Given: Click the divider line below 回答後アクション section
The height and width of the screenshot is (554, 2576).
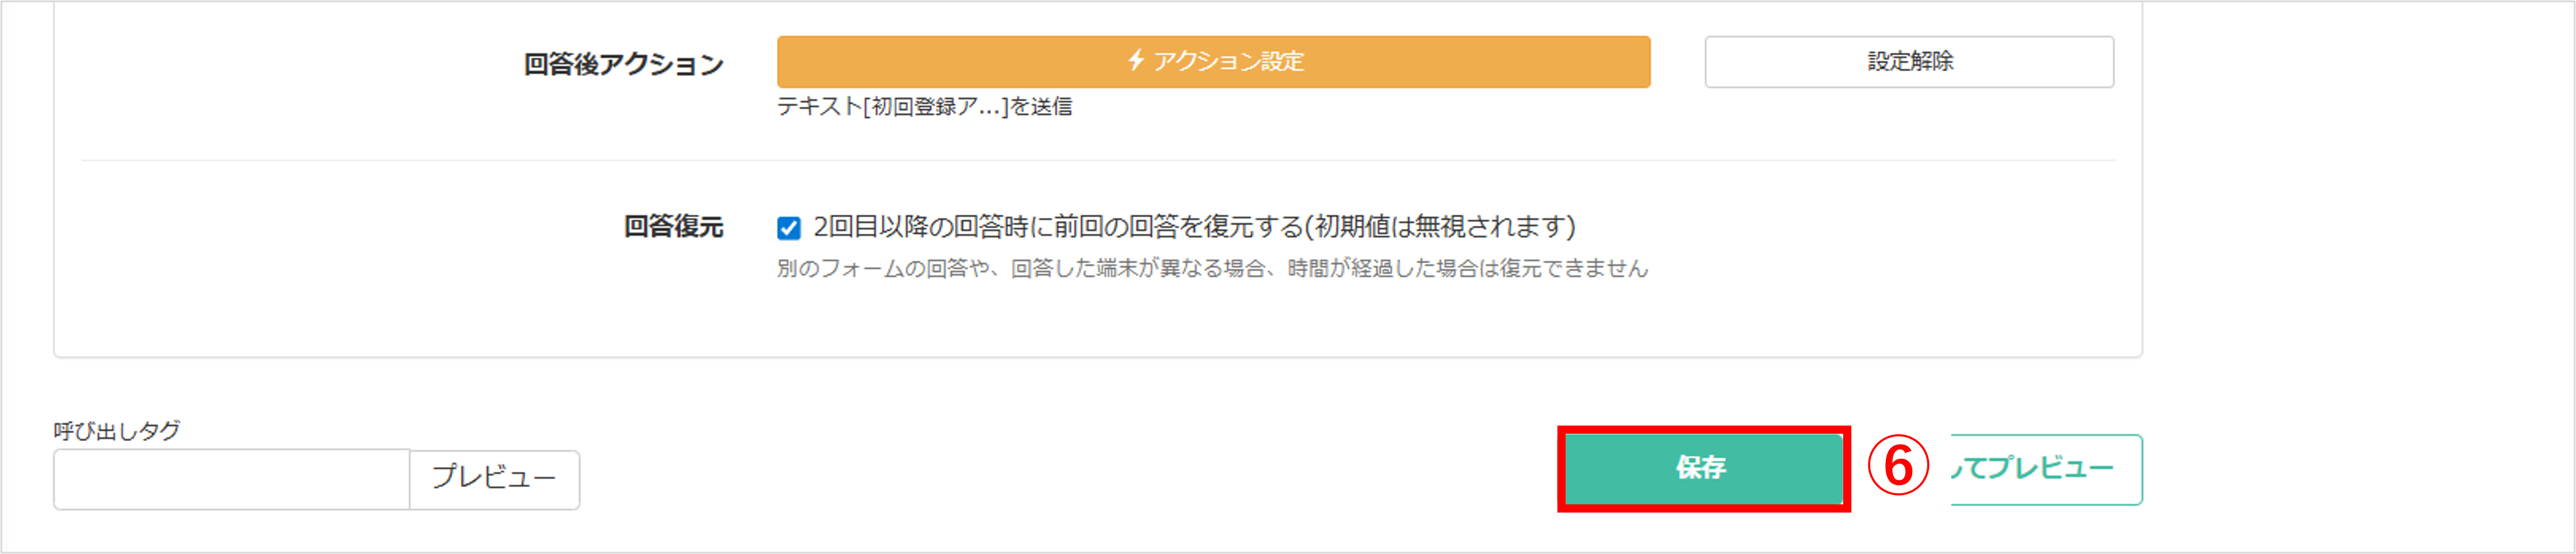Looking at the screenshot, I should [x=1098, y=160].
